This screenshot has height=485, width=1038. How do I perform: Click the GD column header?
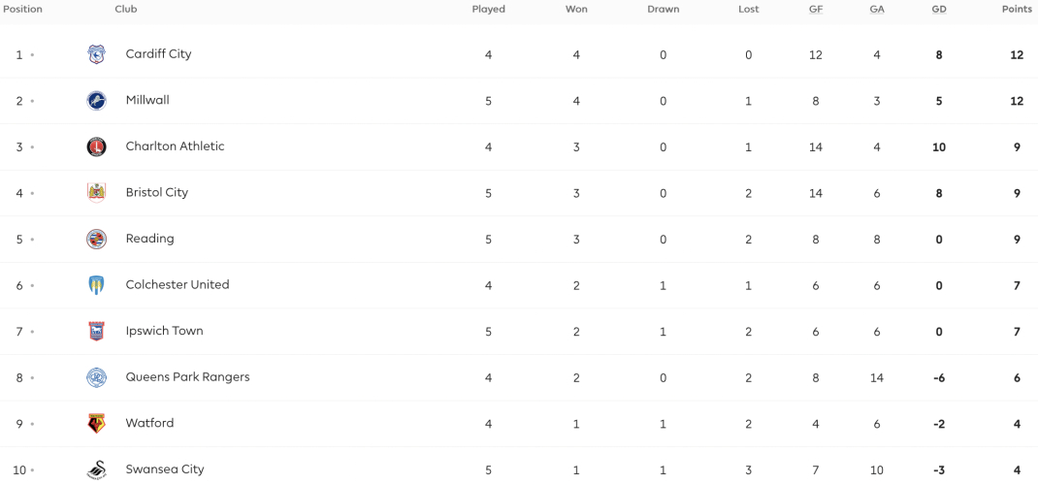point(939,10)
